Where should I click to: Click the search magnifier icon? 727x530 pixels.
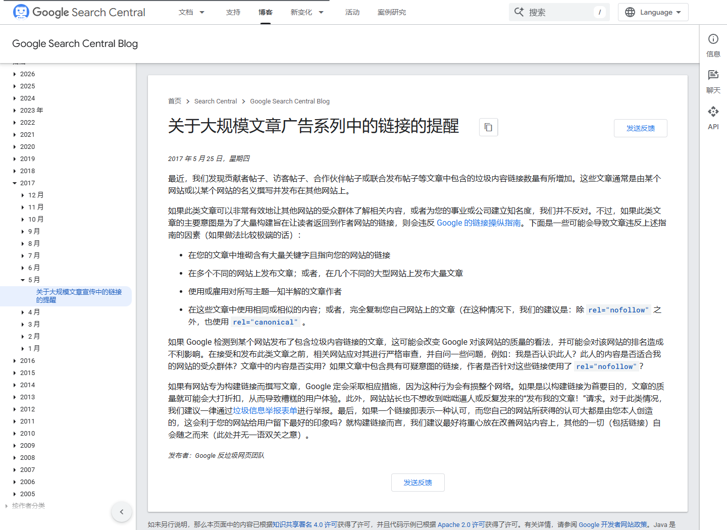[519, 12]
